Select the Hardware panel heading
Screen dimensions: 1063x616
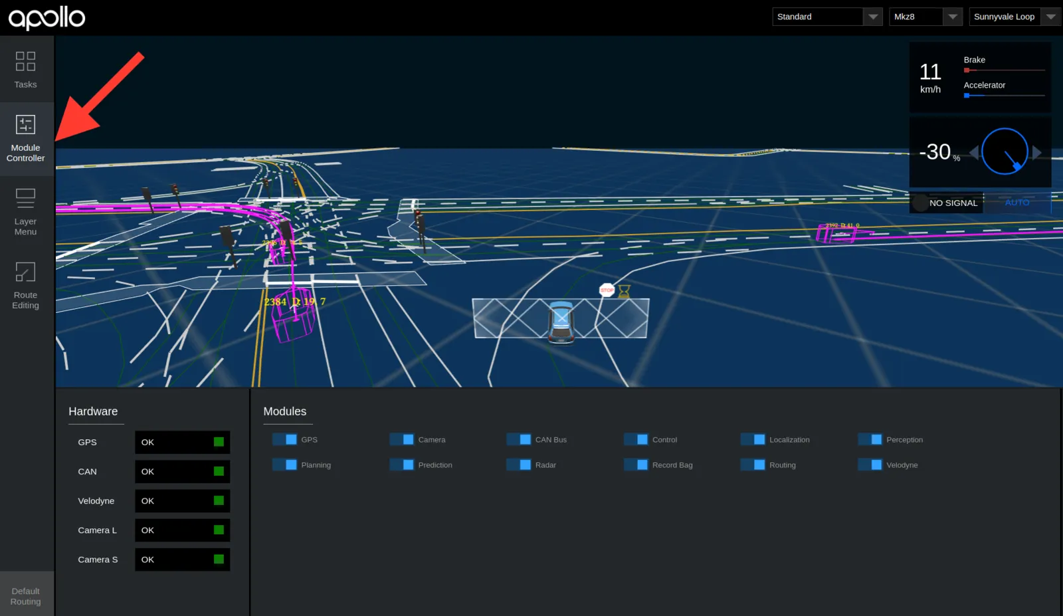click(x=93, y=411)
